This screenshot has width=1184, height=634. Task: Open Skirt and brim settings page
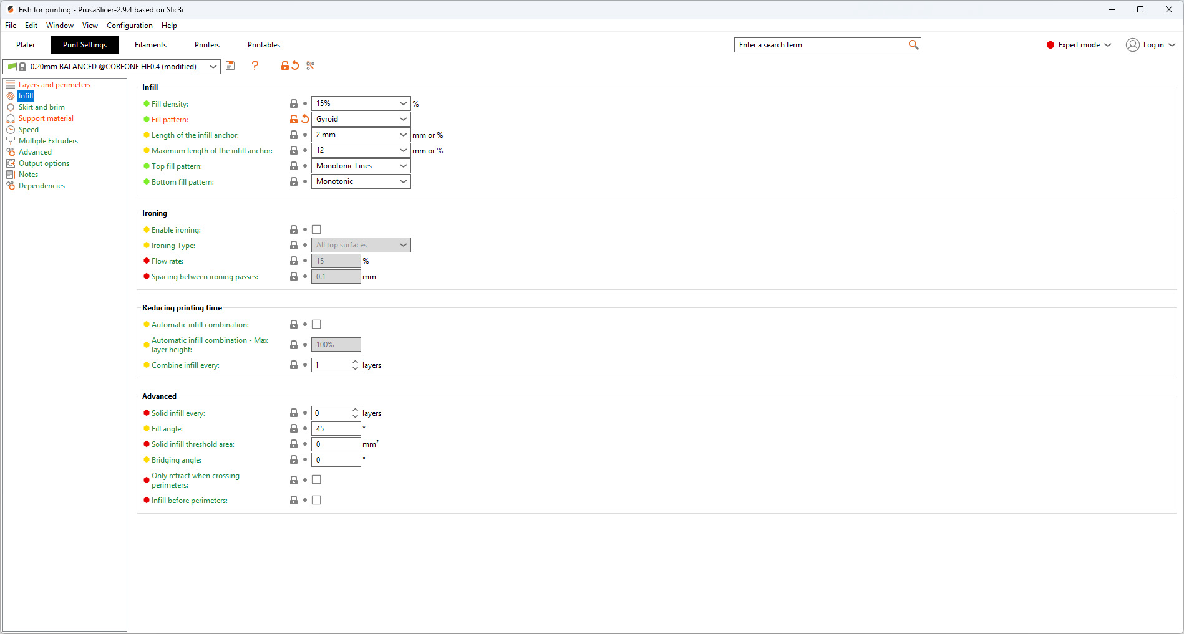pos(42,107)
